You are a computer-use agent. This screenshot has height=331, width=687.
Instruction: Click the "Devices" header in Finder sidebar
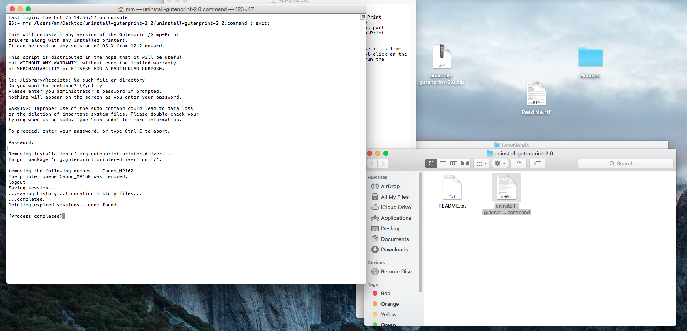376,262
